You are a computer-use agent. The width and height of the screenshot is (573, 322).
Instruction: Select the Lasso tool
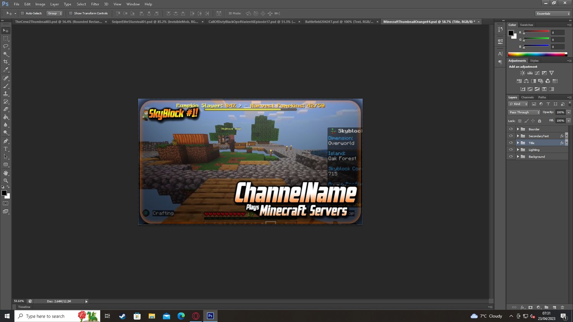click(6, 46)
